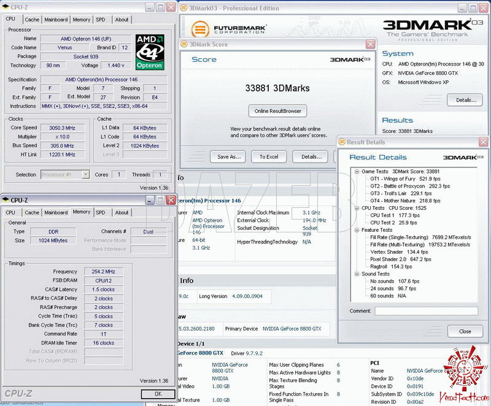This screenshot has width=491, height=406.
Task: Click the 33881 3DMarks score text
Action: coord(277,88)
